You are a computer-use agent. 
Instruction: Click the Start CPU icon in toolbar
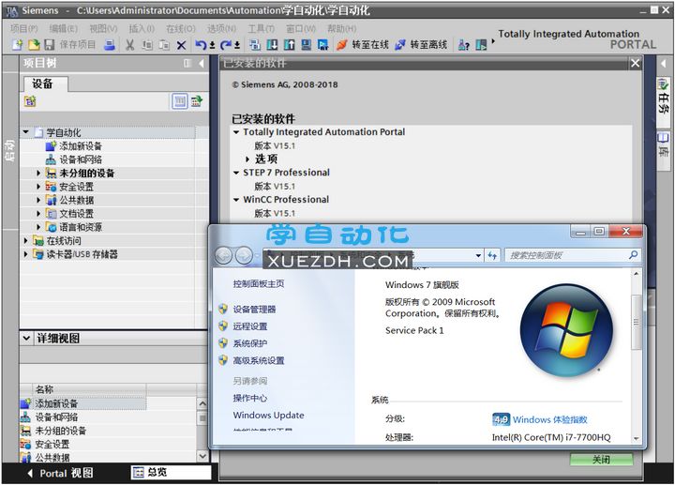[x=481, y=44]
